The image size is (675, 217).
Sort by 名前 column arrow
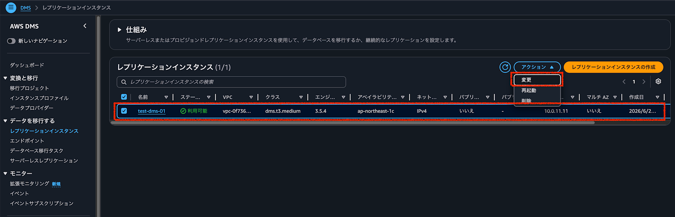(166, 97)
